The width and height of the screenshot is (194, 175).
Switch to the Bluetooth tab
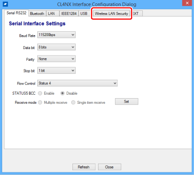point(37,13)
